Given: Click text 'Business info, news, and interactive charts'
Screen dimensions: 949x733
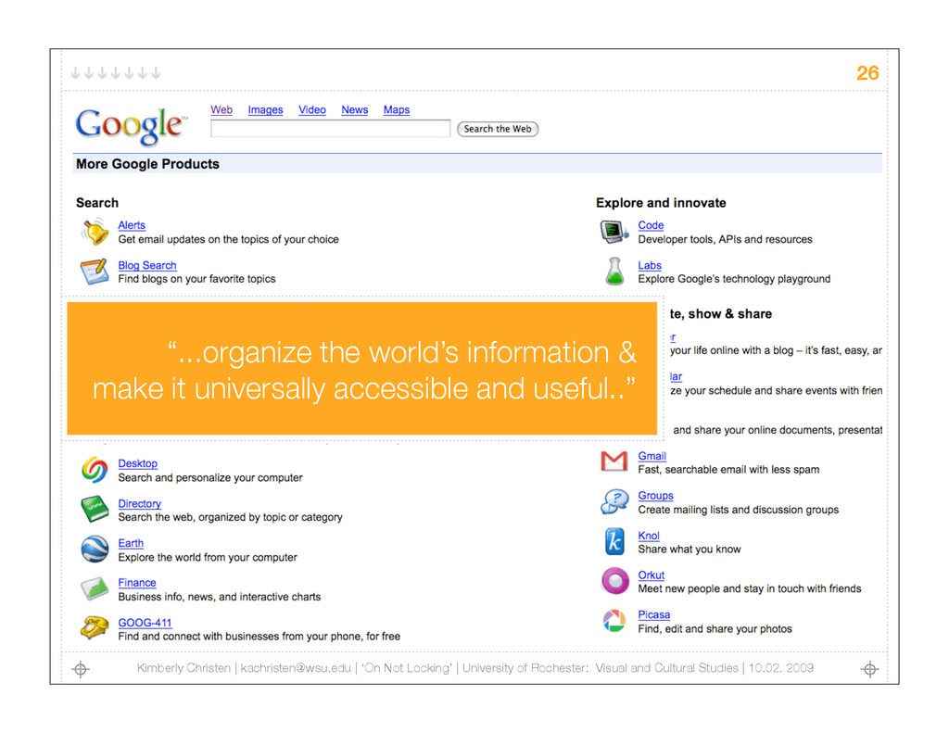Looking at the screenshot, I should (219, 597).
